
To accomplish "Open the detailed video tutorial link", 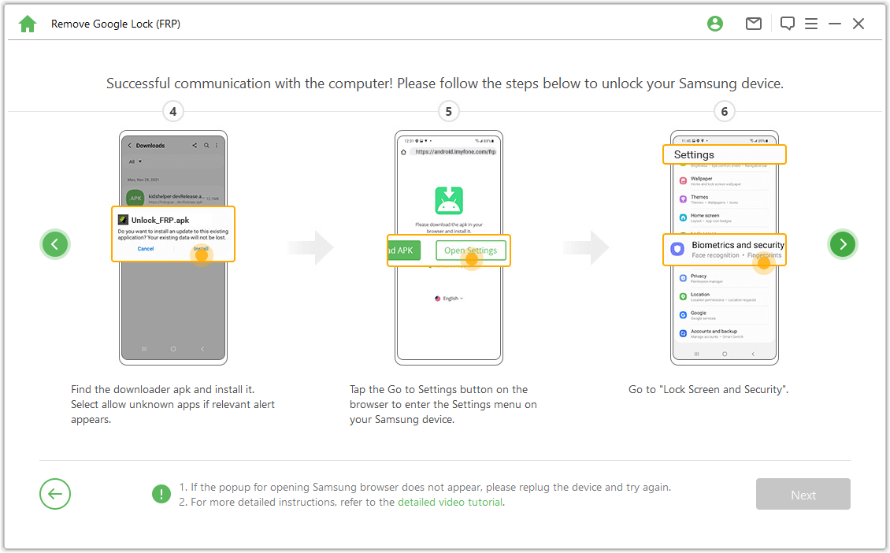I will 450,502.
